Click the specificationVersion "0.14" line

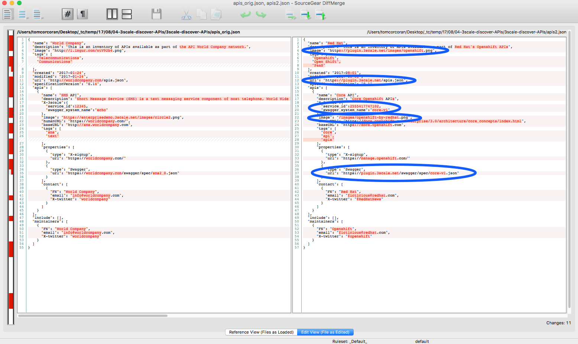pyautogui.click(x=67, y=84)
